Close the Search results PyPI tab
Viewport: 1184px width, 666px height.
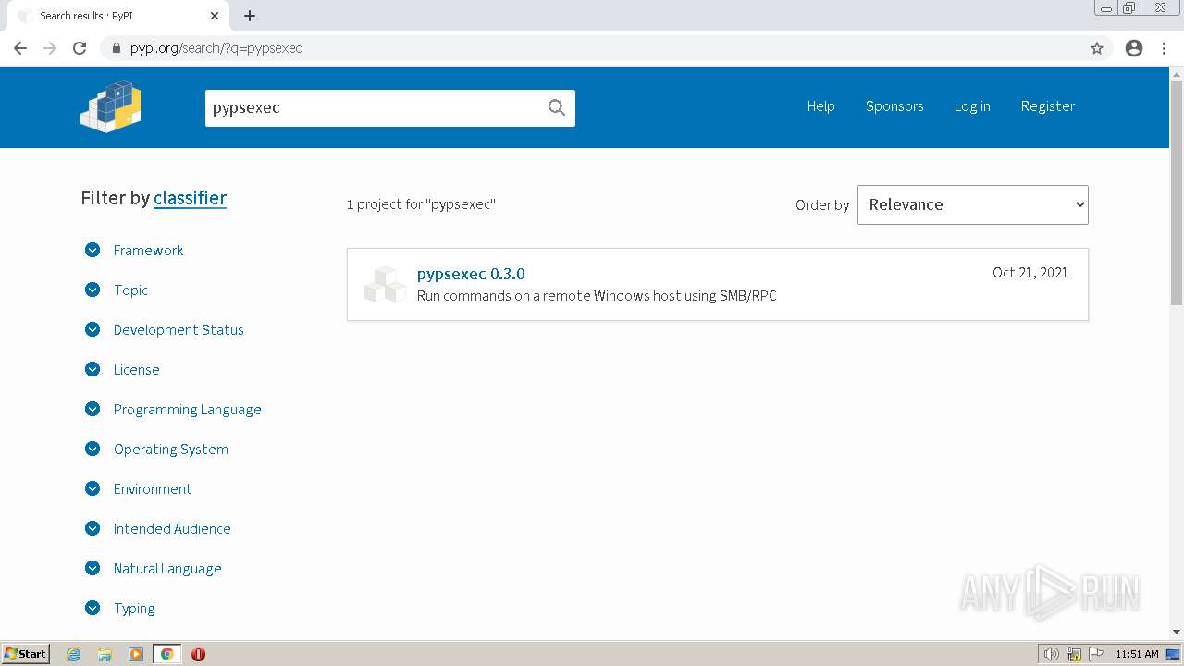click(x=215, y=16)
